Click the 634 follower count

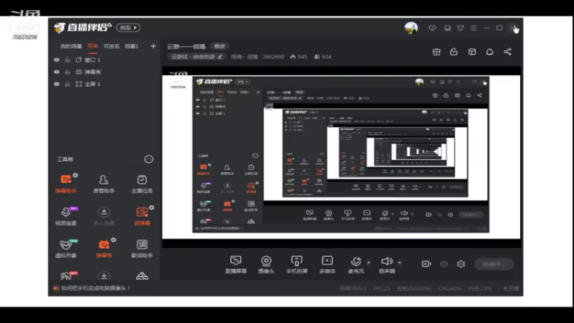[323, 57]
